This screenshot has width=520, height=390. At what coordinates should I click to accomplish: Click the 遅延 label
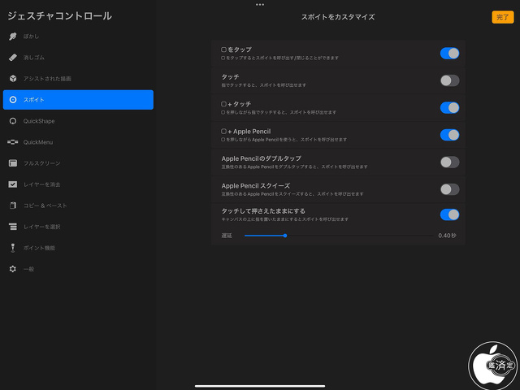[227, 236]
